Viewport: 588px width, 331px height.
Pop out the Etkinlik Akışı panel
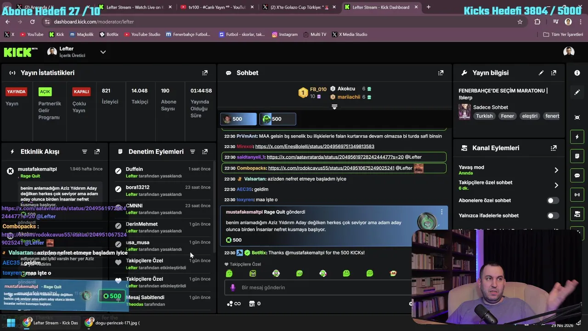tap(97, 152)
